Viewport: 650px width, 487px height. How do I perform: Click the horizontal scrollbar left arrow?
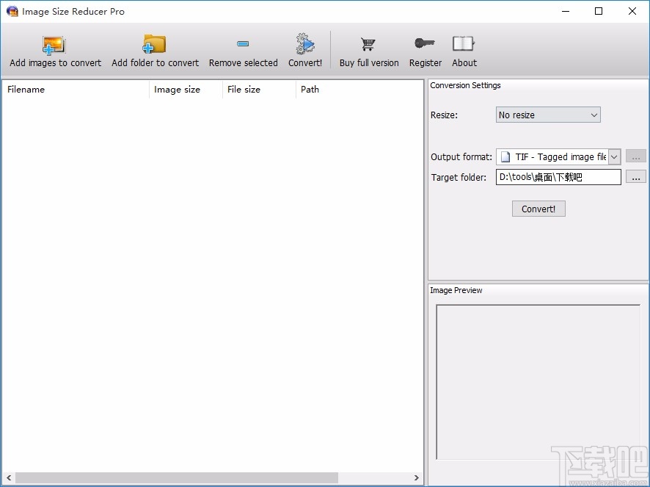pos(7,478)
